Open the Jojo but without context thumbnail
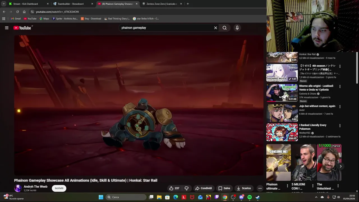The width and height of the screenshot is (359, 202). [x=282, y=113]
